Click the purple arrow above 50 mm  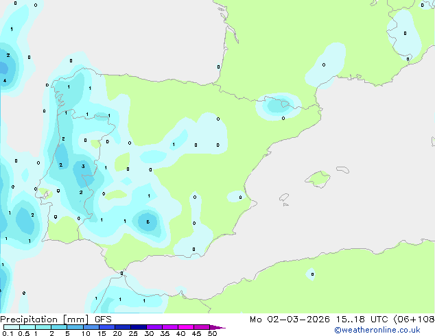217,327
